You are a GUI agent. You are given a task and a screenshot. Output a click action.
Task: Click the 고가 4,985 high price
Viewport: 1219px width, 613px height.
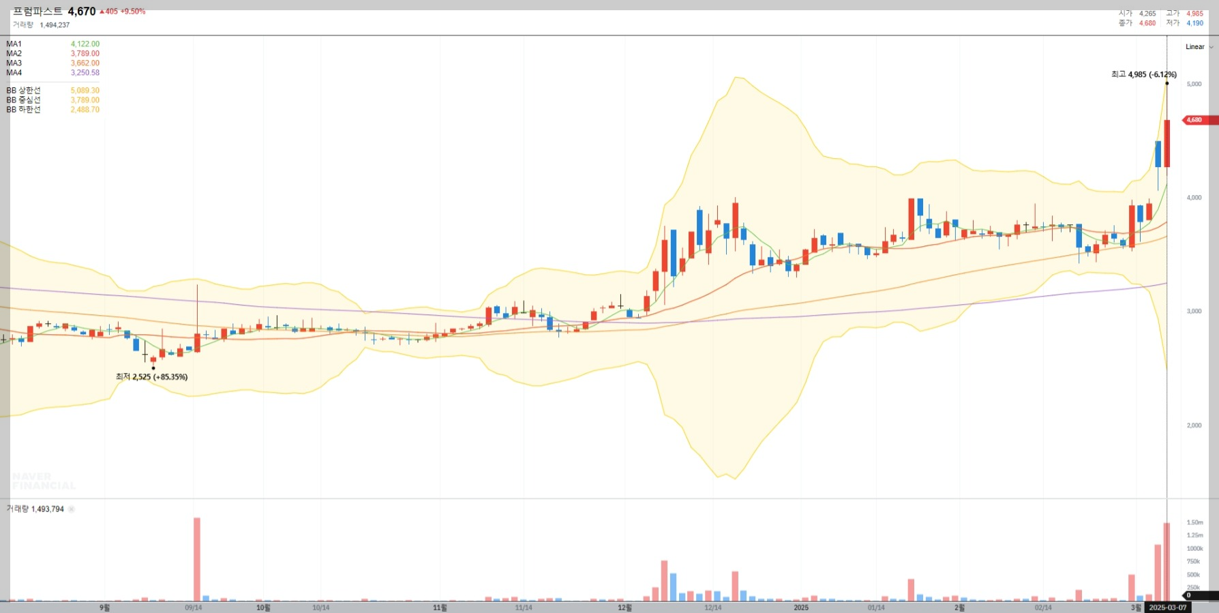click(x=1184, y=13)
